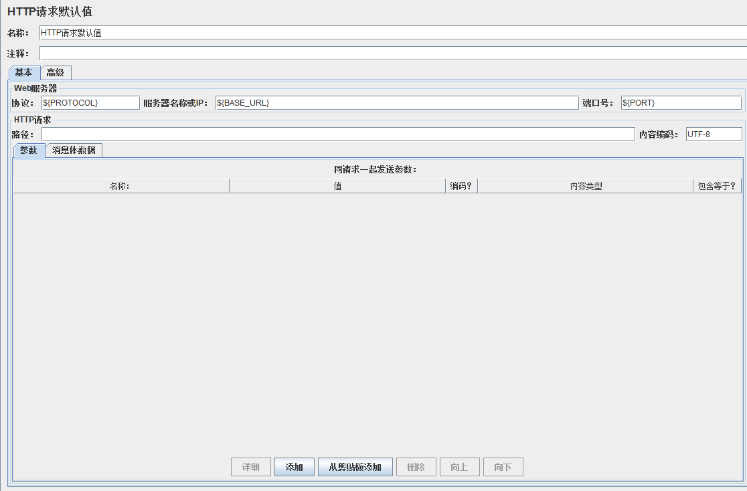Click the 删除 button
Viewport: 747px width, 491px height.
[x=416, y=466]
